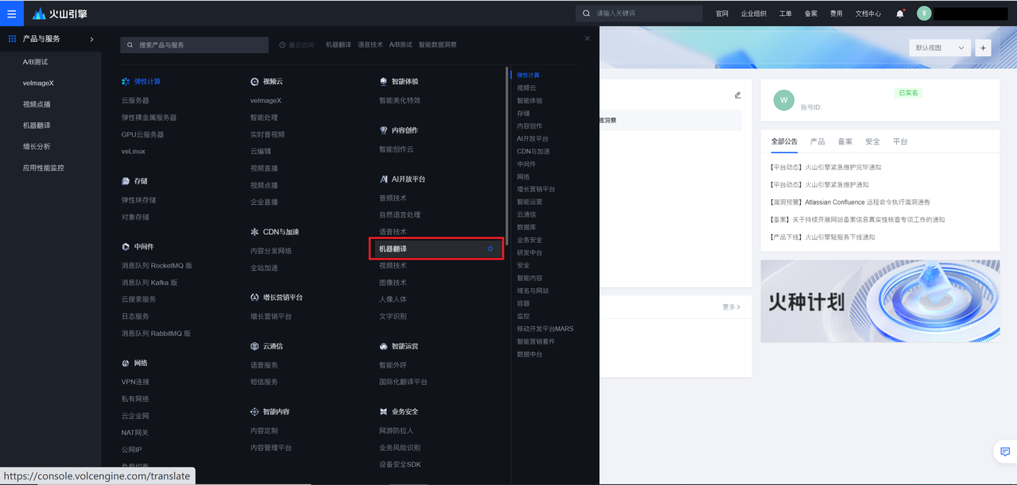Click the AI开放平台 category heading icon
Image resolution: width=1017 pixels, height=485 pixels.
[x=384, y=179]
